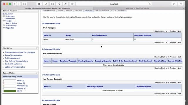Viewport: 188px width, 105px height.
Task: Open Create application-scoped Work Managers help link
Action: tap(20, 52)
